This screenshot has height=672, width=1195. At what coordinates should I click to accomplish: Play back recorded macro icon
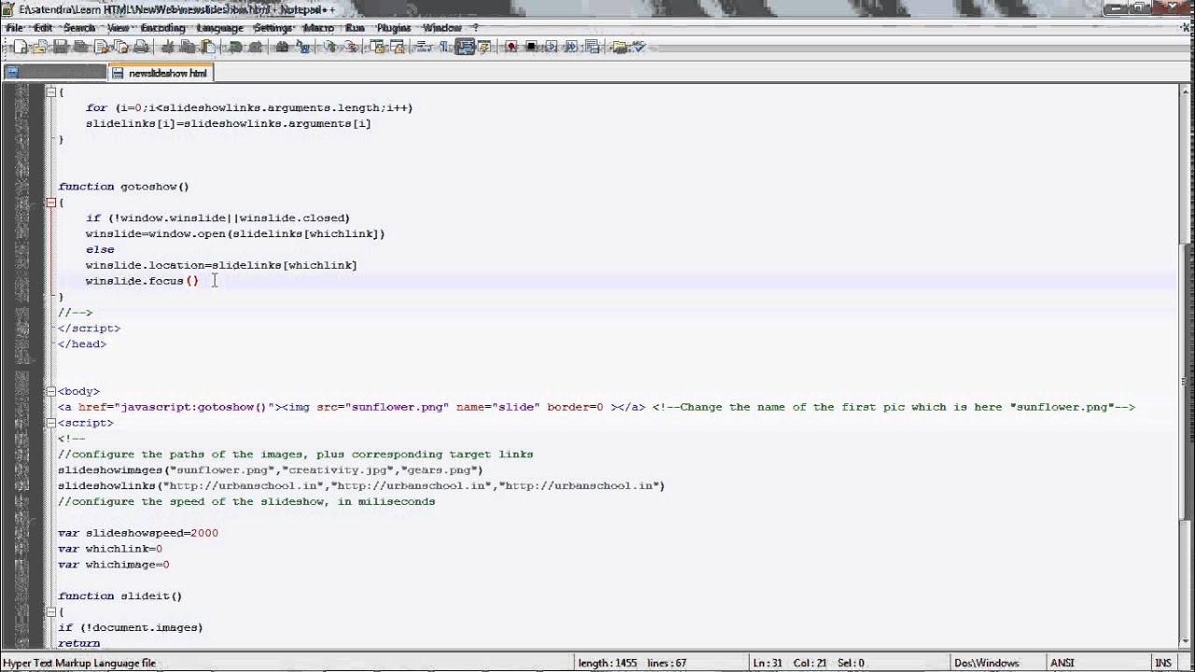click(x=552, y=47)
